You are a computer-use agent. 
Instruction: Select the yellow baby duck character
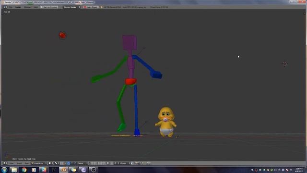pyautogui.click(x=166, y=122)
